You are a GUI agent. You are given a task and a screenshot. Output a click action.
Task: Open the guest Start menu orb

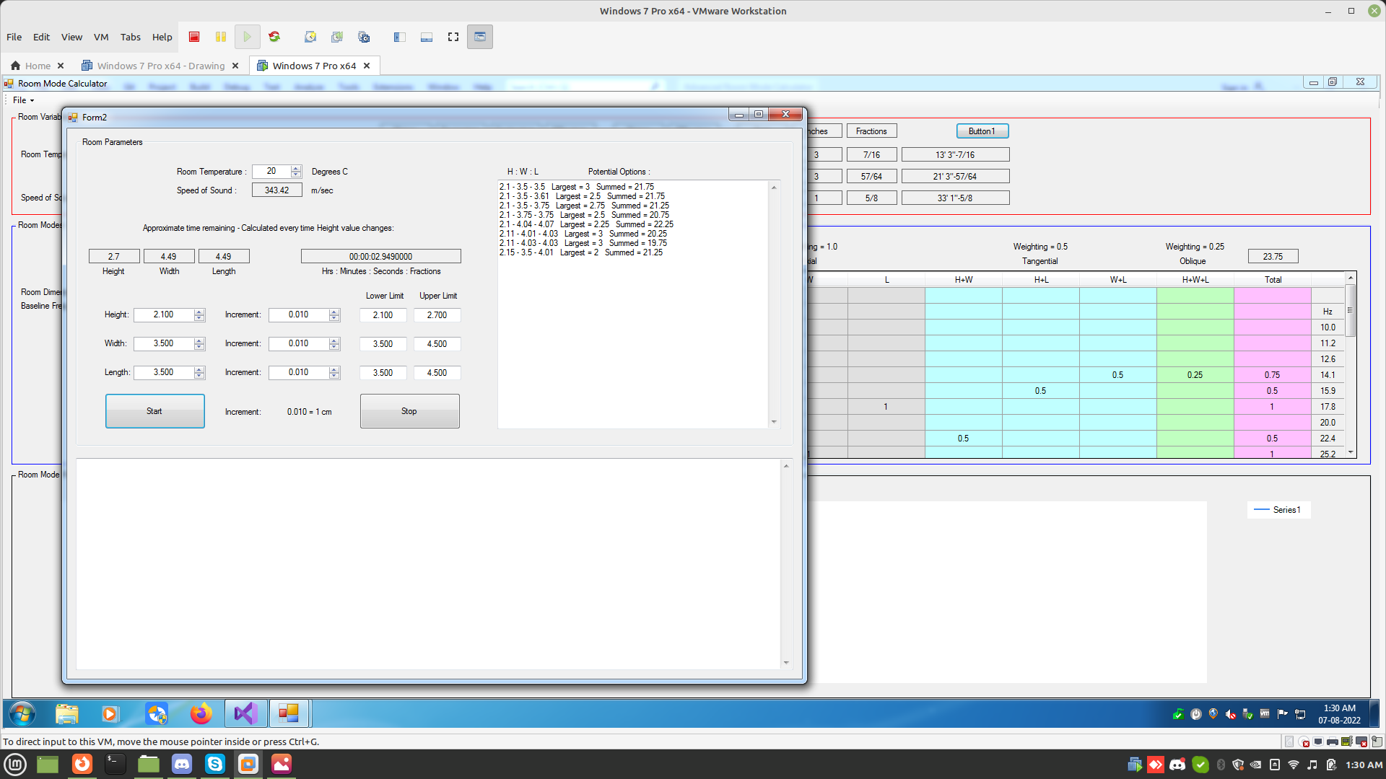pos(22,713)
